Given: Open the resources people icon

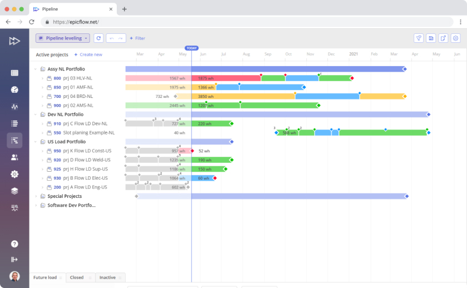Looking at the screenshot, I should 14,157.
